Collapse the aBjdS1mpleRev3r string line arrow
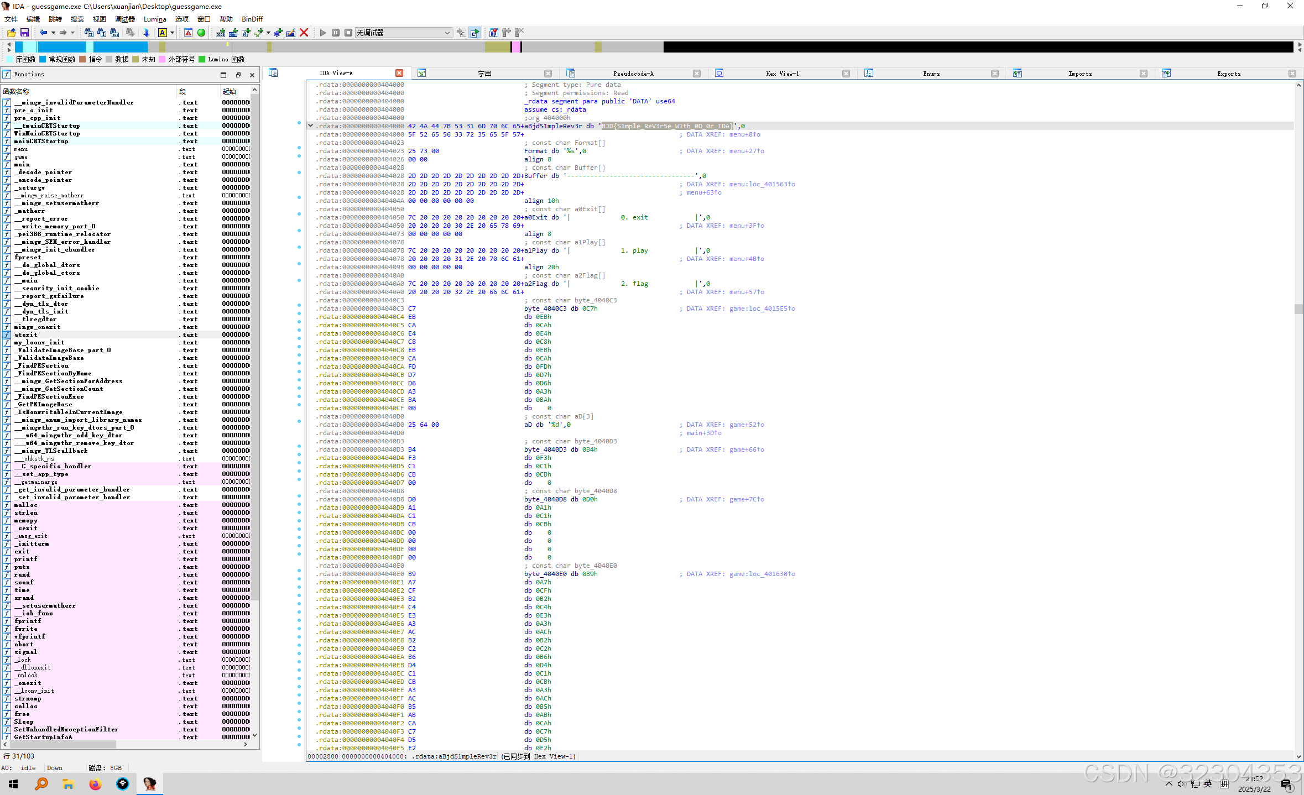This screenshot has height=795, width=1304. click(x=311, y=125)
